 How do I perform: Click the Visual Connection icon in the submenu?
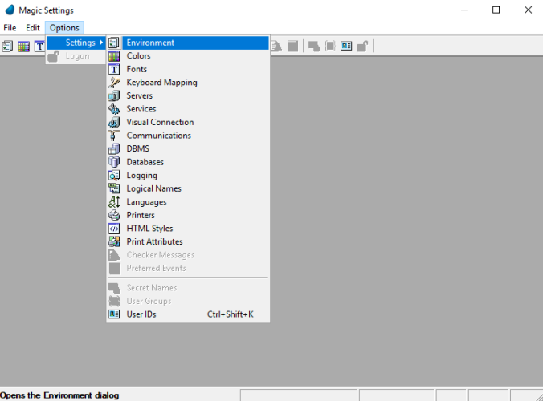114,122
